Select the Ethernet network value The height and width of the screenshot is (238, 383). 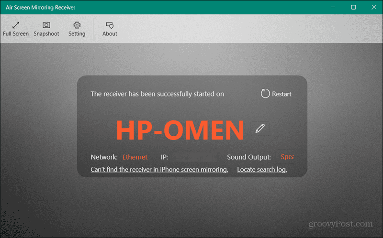point(135,157)
